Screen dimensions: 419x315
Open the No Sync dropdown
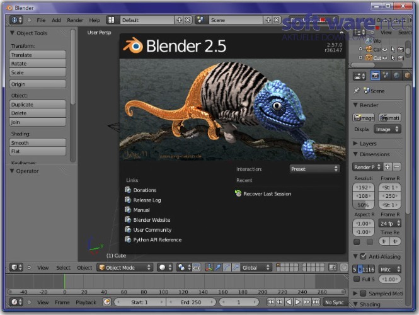pyautogui.click(x=335, y=302)
